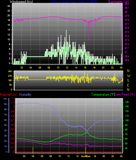Click the "S" compass letter beside wind direction
The width and height of the screenshot is (136, 160).
128,81
